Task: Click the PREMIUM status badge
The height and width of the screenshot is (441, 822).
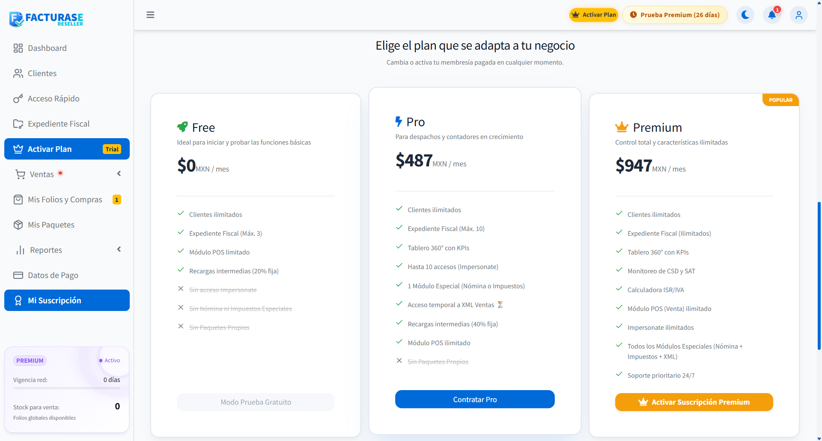Action: tap(30, 361)
